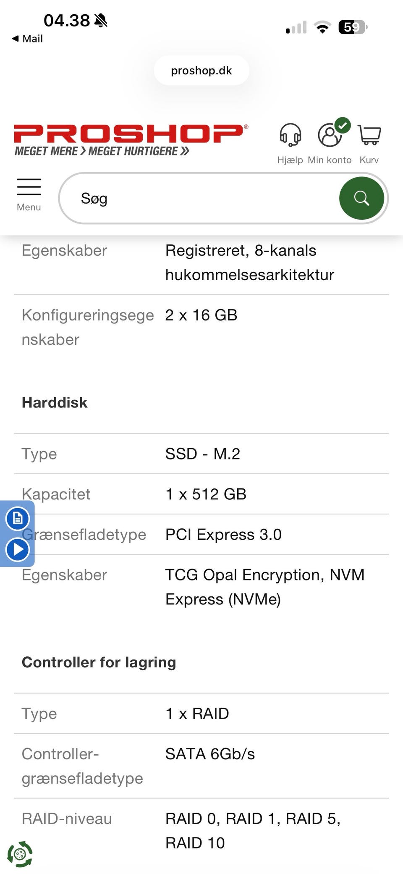This screenshot has width=403, height=874.
Task: Return to Mail with the back arrow
Action: (x=27, y=39)
